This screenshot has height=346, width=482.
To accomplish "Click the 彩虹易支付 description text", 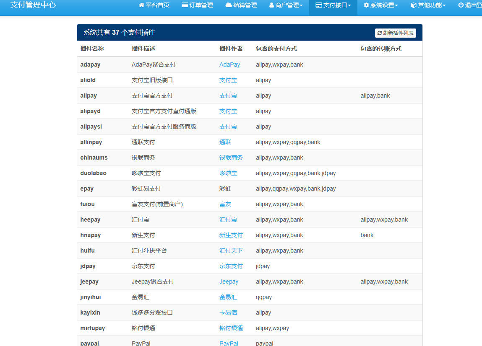I will 146,189.
